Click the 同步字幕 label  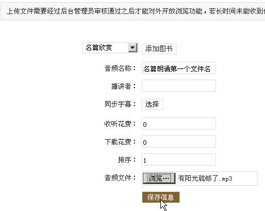pos(120,104)
